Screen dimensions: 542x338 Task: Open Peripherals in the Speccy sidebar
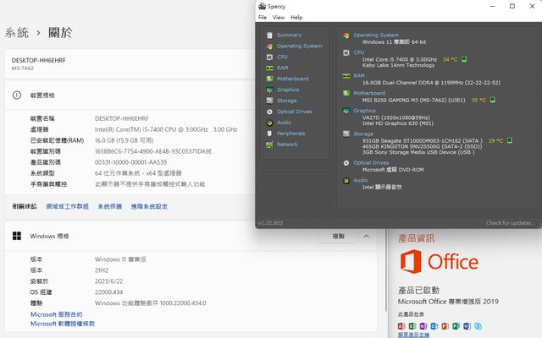click(290, 134)
